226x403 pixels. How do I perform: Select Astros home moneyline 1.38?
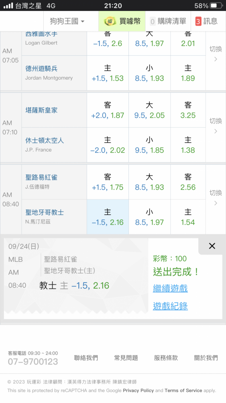pos(188,145)
